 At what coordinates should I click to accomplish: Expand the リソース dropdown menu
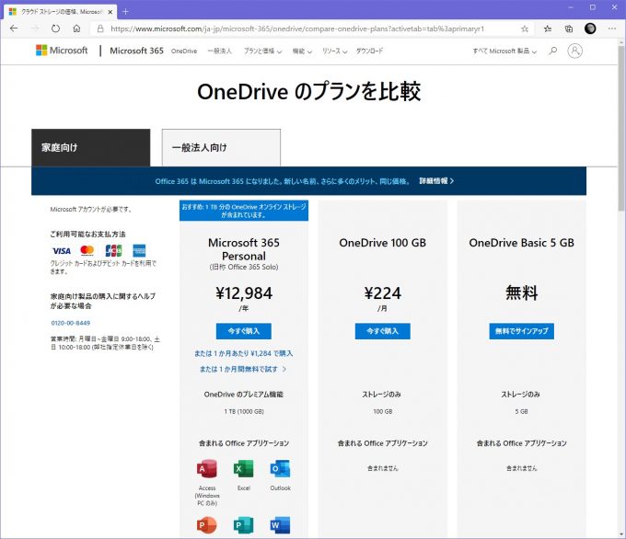(334, 52)
